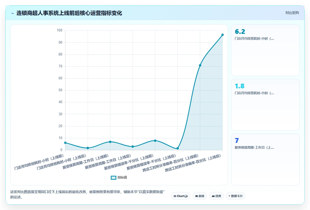Toggle the 指标值 legend color box
The height and width of the screenshot is (210, 310).
pos(113,177)
